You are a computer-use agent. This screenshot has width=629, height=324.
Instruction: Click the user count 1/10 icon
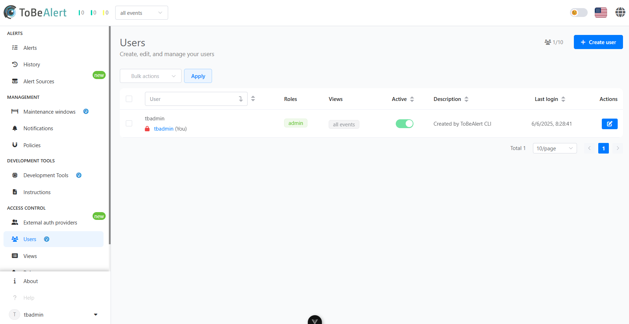pos(548,42)
